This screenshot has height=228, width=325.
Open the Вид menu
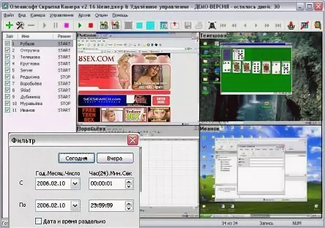click(x=22, y=15)
